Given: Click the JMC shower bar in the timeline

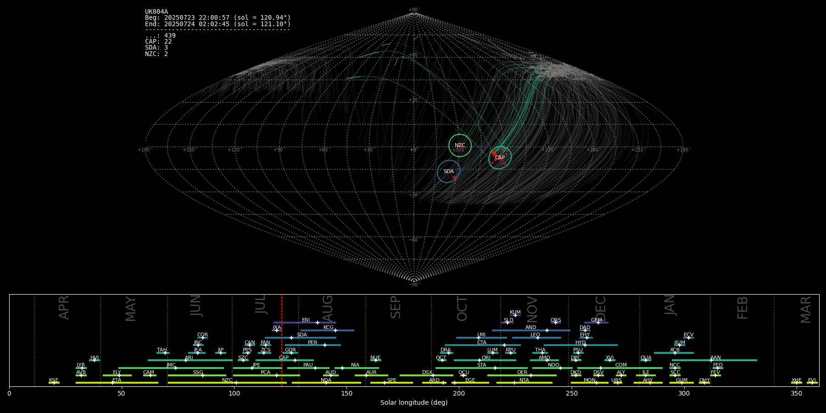Looking at the screenshot, I should pos(171,368).
